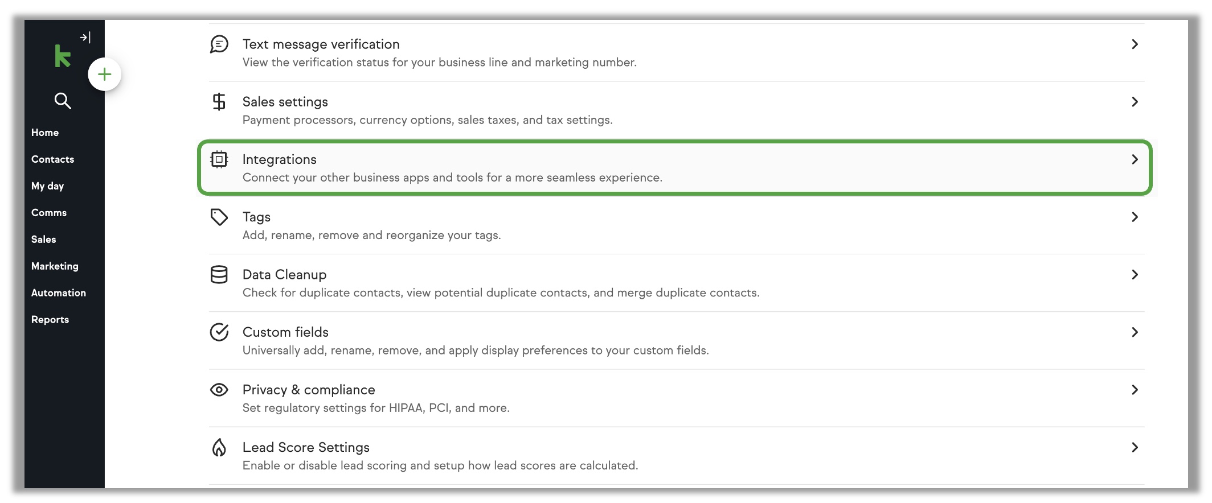Click the Sales settings dollar icon
This screenshot has width=1212, height=503.
(x=219, y=102)
